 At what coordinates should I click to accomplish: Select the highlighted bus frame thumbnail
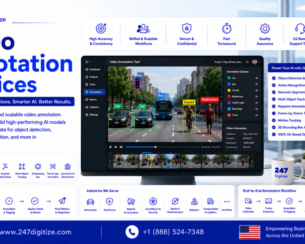coord(171,161)
